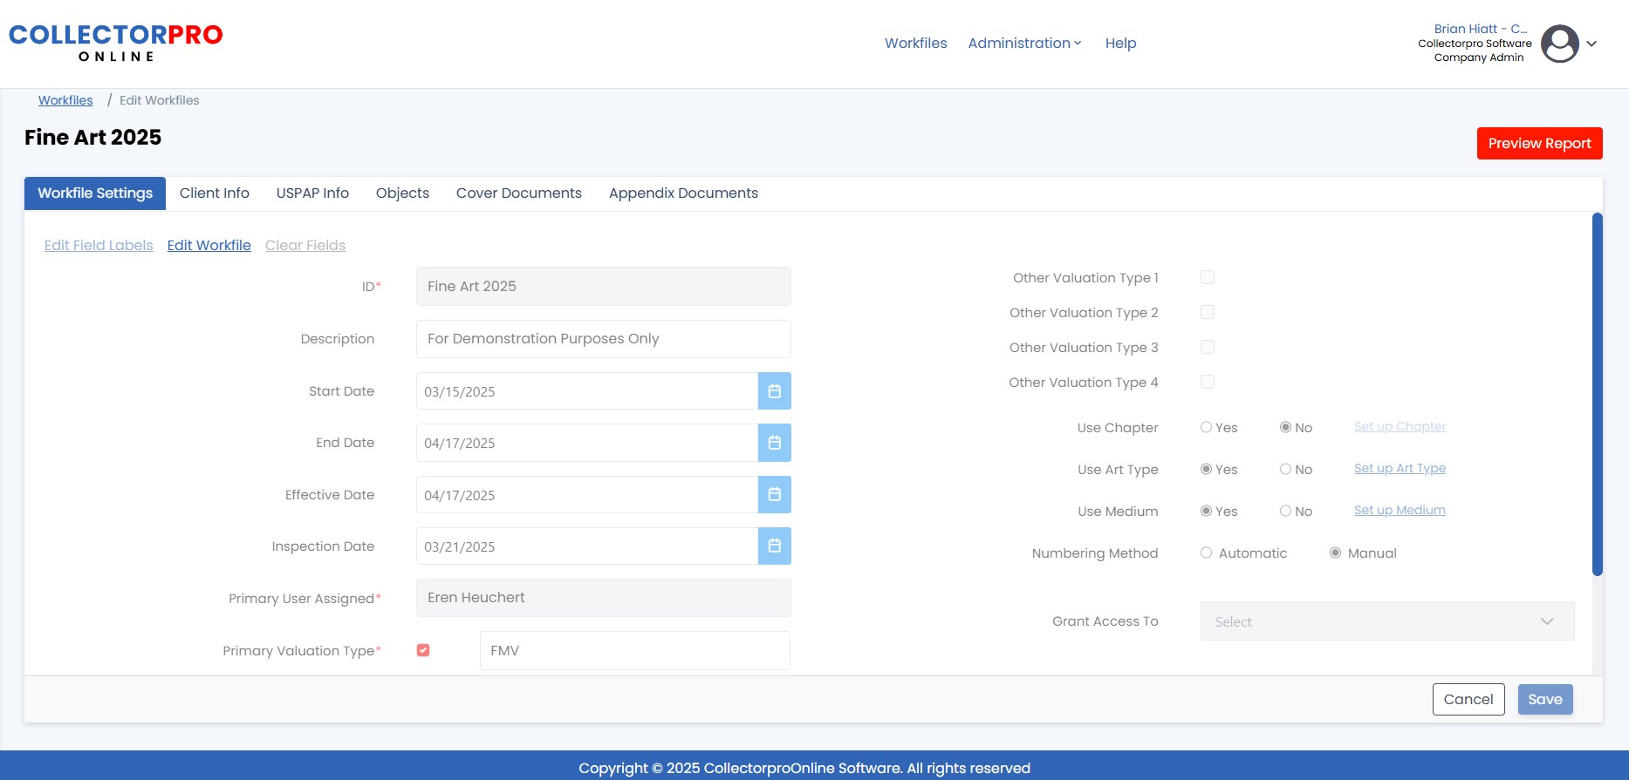Switch to the Client Info tab
Image resolution: width=1629 pixels, height=780 pixels.
pyautogui.click(x=215, y=193)
